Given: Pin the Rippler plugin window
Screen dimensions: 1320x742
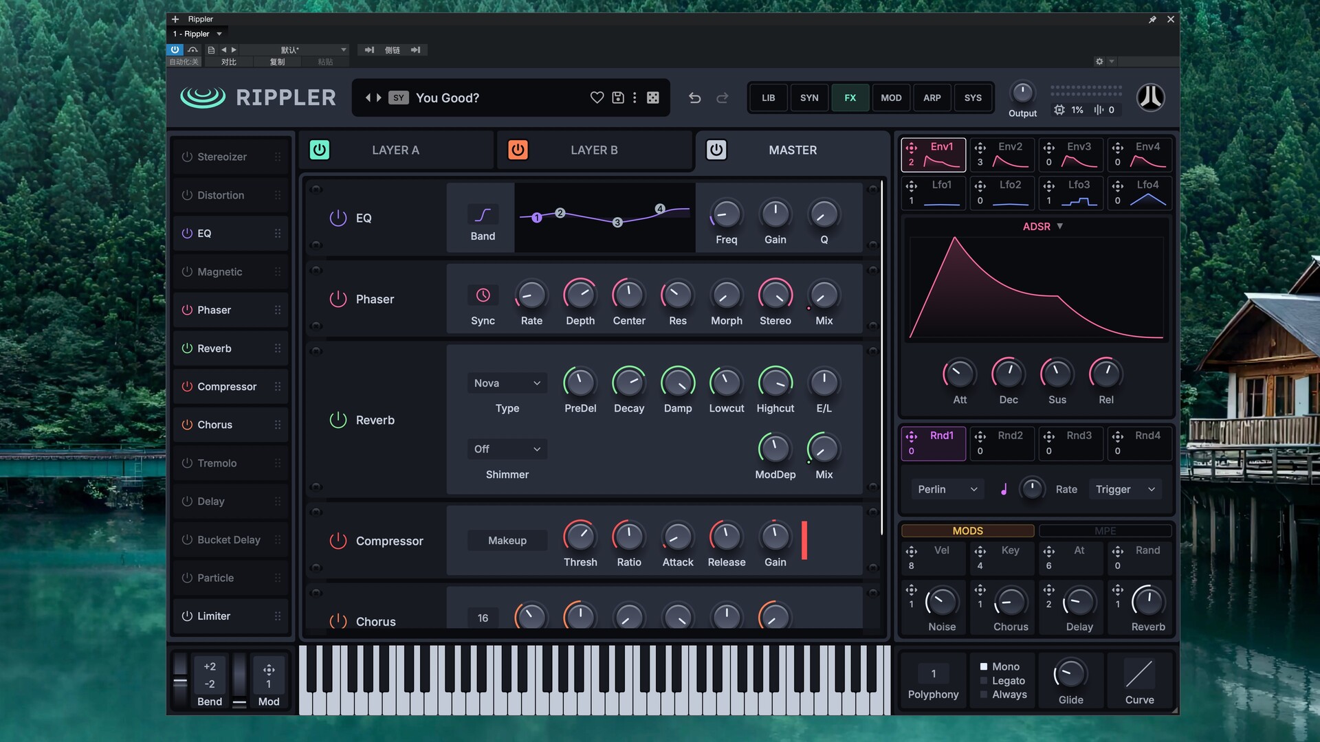Looking at the screenshot, I should click(1152, 19).
